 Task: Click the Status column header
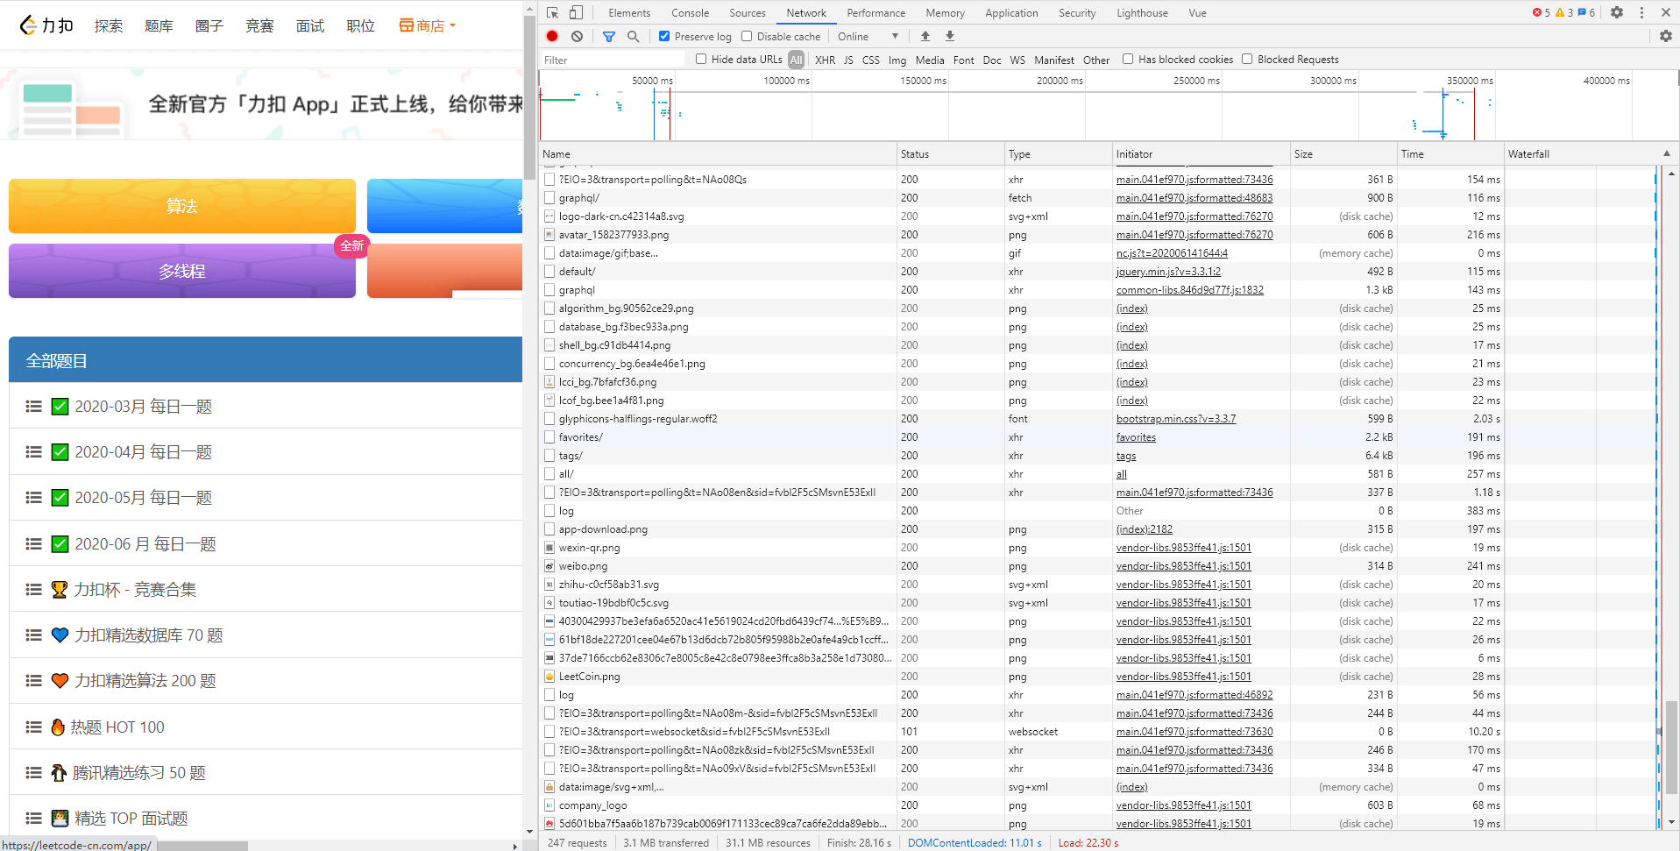[951, 153]
